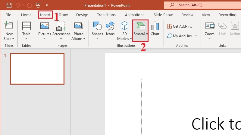The width and height of the screenshot is (241, 135).
Task: Expand the Pictures dropdown arrow
Action: point(44,39)
